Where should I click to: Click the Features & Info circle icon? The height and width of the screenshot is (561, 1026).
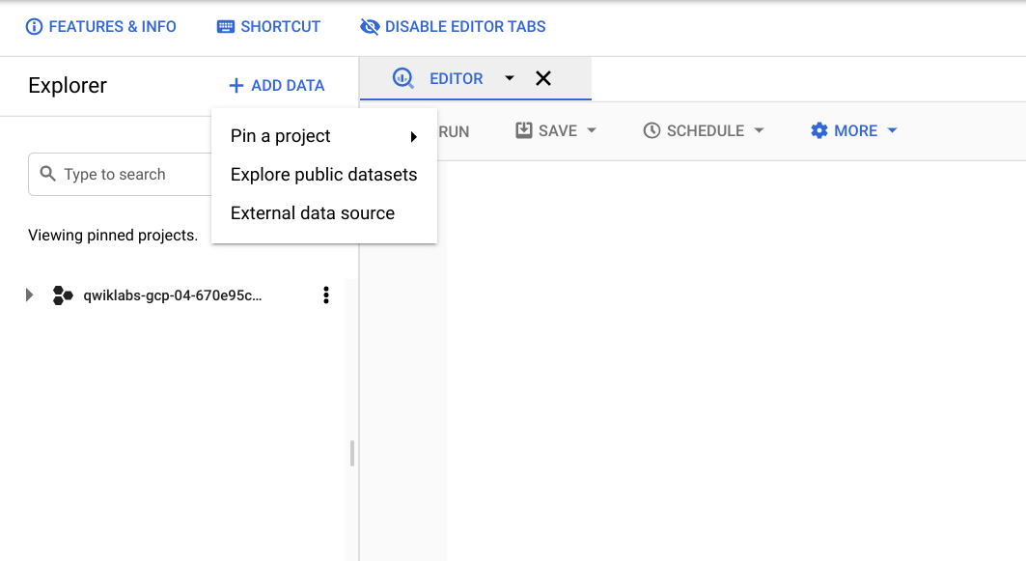pyautogui.click(x=35, y=26)
